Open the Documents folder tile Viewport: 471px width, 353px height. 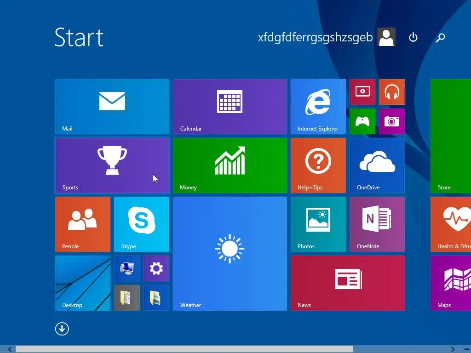pos(127,298)
